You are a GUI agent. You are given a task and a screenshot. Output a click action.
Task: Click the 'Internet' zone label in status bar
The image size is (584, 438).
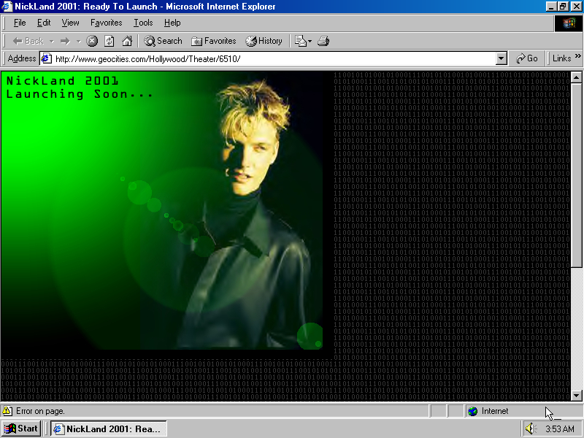(x=495, y=411)
